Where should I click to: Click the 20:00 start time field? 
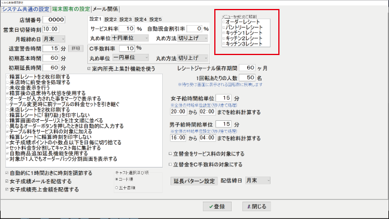(178, 112)
